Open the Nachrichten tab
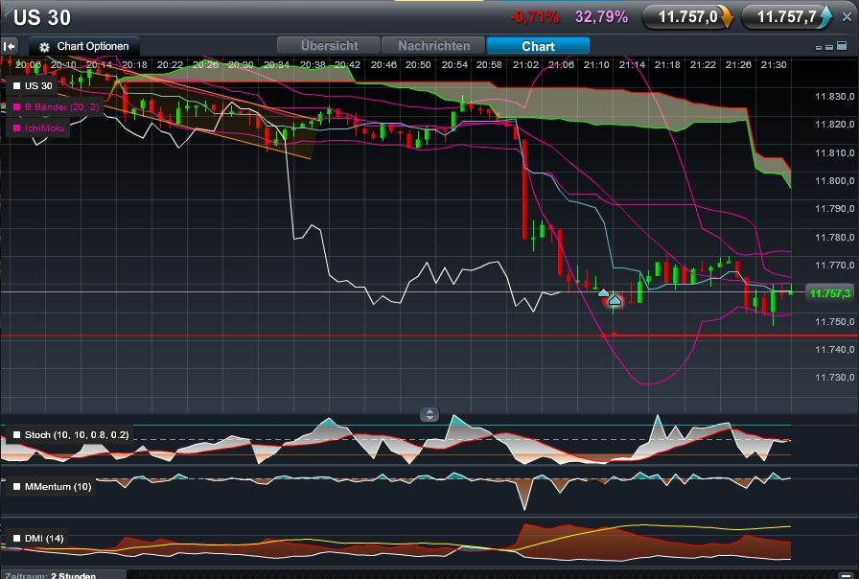The width and height of the screenshot is (859, 579). tap(432, 45)
